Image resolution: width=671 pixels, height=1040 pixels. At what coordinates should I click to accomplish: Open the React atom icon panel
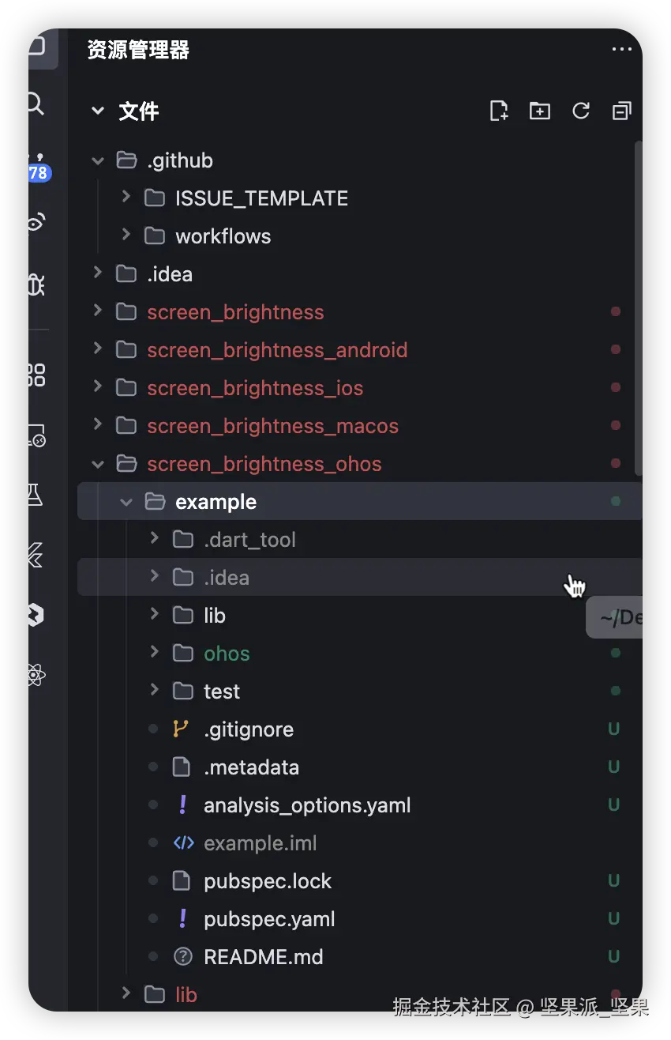[x=36, y=675]
